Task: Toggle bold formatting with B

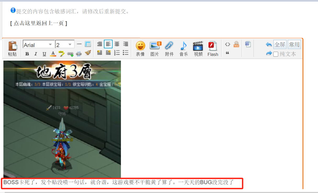Action: coord(27,53)
